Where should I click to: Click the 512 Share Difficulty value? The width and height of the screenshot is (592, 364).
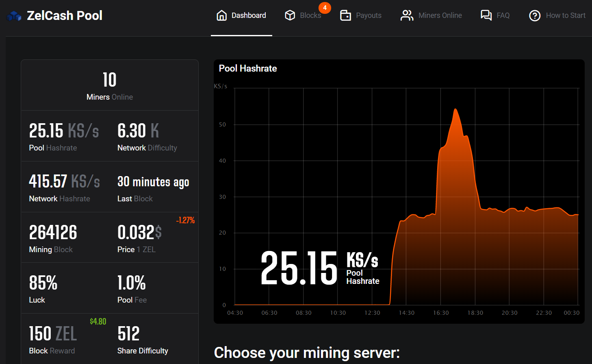(x=128, y=334)
